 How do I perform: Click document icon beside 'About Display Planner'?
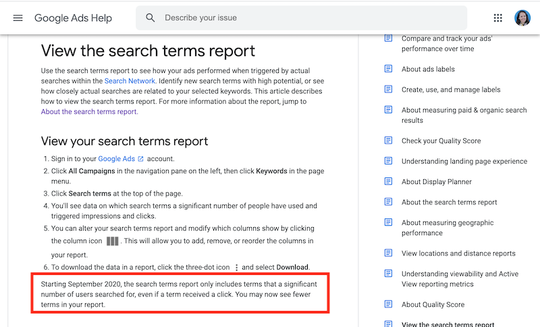[388, 181]
